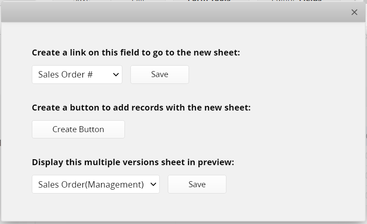This screenshot has width=367, height=224.
Task: Click the 'Sales Order(Management)' text in the selector
Action: [91, 185]
